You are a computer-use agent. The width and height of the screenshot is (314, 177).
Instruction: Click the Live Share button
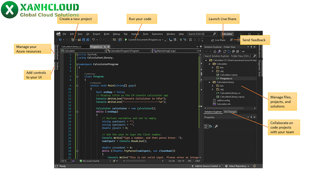tap(218, 40)
